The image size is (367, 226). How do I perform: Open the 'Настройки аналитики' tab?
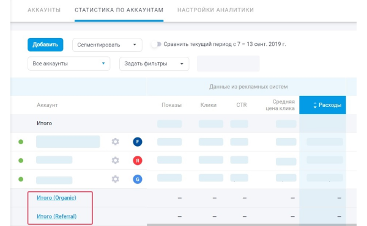click(x=215, y=10)
